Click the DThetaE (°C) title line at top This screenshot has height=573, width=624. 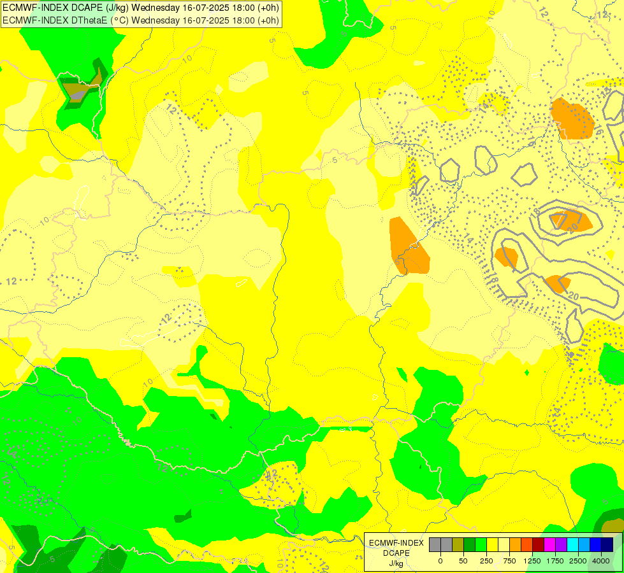tap(141, 20)
